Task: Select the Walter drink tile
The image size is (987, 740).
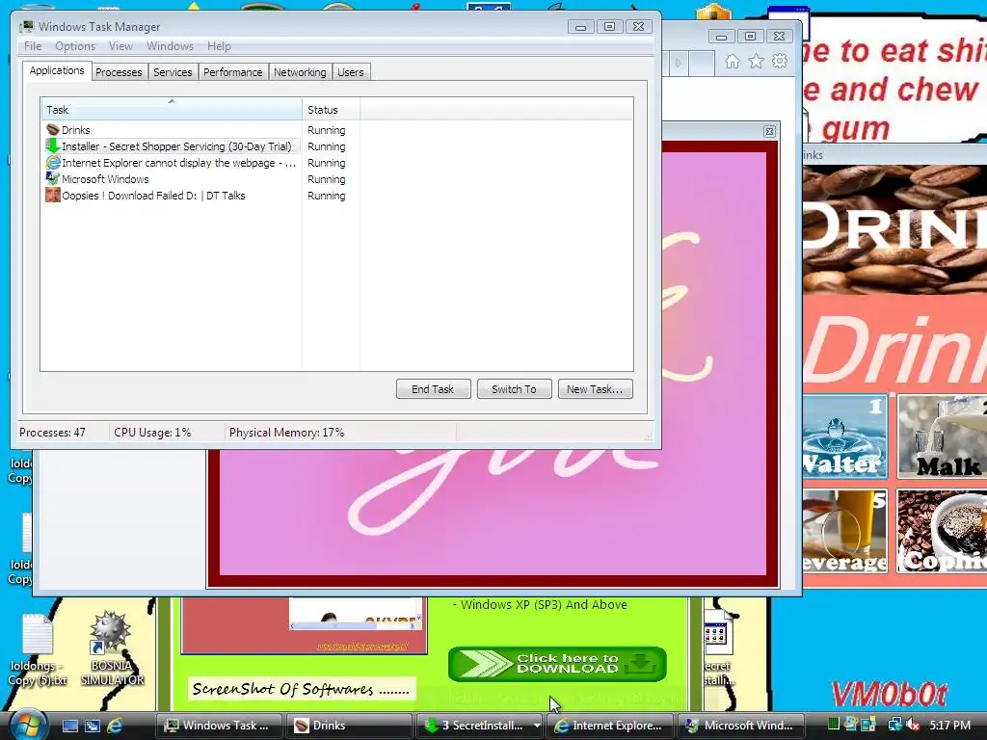Action: 844,436
